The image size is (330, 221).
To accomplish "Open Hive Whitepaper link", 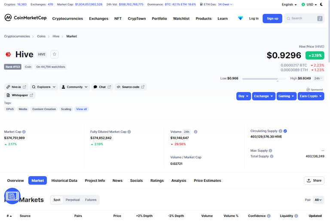I will tap(20, 95).
